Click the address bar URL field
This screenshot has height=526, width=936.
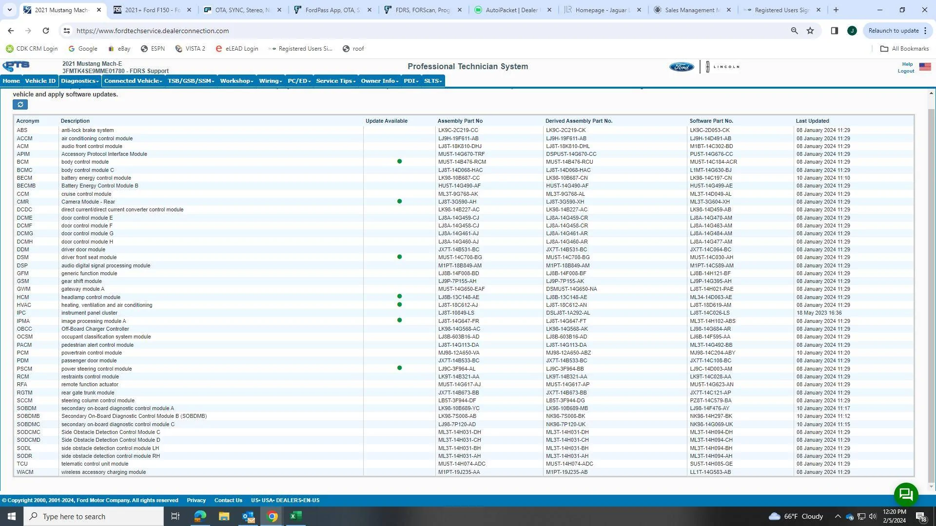click(429, 31)
